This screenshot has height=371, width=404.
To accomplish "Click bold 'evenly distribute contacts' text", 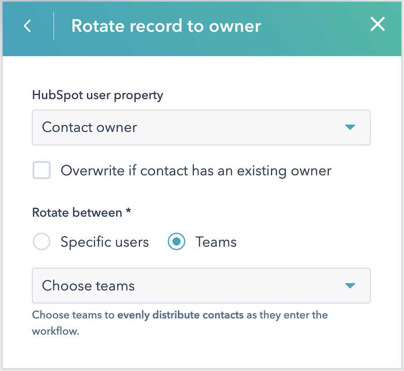I will pos(180,315).
